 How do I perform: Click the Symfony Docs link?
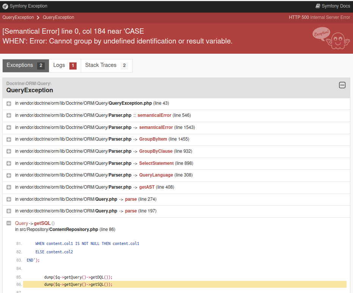click(x=333, y=6)
